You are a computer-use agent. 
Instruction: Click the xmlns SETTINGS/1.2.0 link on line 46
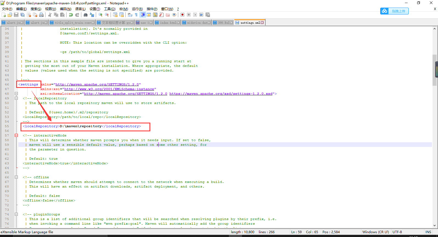coord(97,84)
